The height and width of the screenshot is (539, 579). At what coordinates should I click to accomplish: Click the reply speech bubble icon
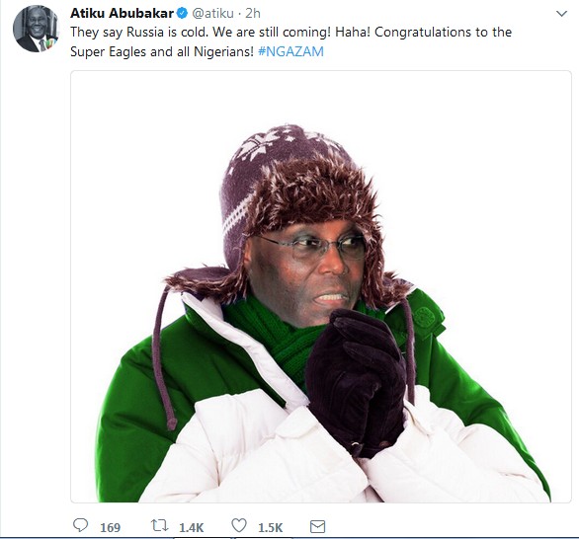[x=80, y=525]
